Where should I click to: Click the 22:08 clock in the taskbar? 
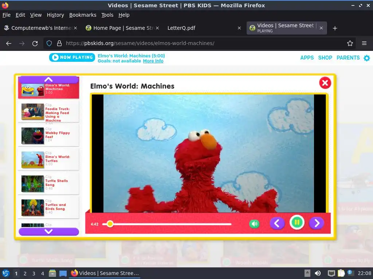tap(364, 273)
